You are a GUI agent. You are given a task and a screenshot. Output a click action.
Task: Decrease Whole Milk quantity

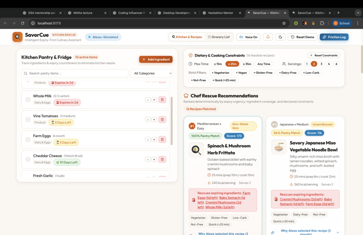click(148, 100)
